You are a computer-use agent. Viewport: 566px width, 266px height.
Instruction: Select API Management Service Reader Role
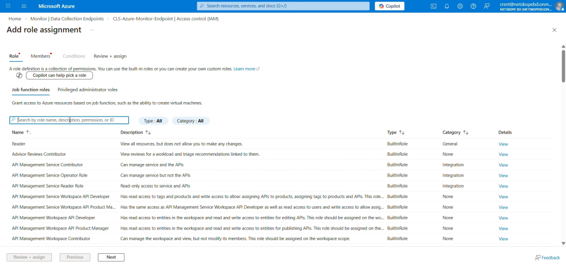(x=281, y=185)
